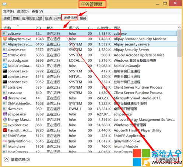Open the 选项(O) menu
The height and width of the screenshot is (167, 183).
(23, 11)
